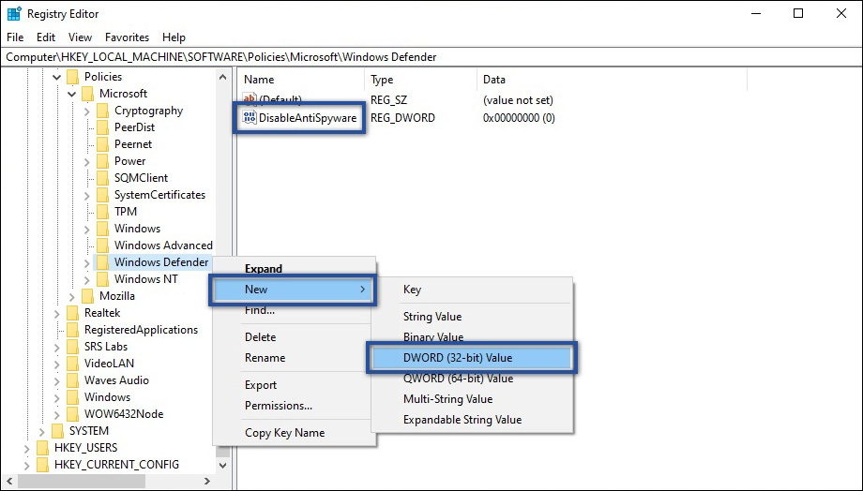The height and width of the screenshot is (491, 863).
Task: Choose DWORD (32-bit) Value from submenu
Action: 471,358
